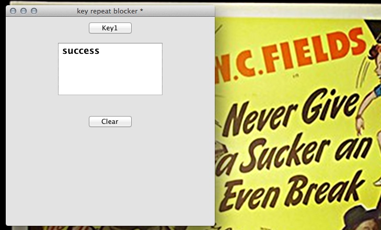Click the asterisk in the window title
The image size is (381, 230).
[x=142, y=11]
